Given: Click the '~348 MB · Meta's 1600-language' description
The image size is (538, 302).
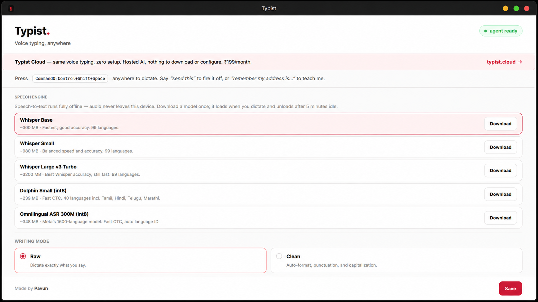Looking at the screenshot, I should (89, 222).
